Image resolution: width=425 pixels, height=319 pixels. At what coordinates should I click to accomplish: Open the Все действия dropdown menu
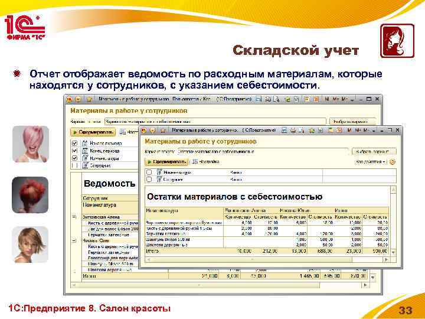point(371,162)
